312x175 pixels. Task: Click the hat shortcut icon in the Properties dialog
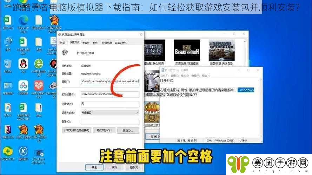(x=65, y=52)
